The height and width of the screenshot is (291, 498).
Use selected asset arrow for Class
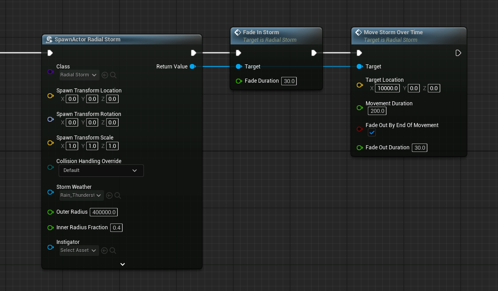[x=105, y=75]
